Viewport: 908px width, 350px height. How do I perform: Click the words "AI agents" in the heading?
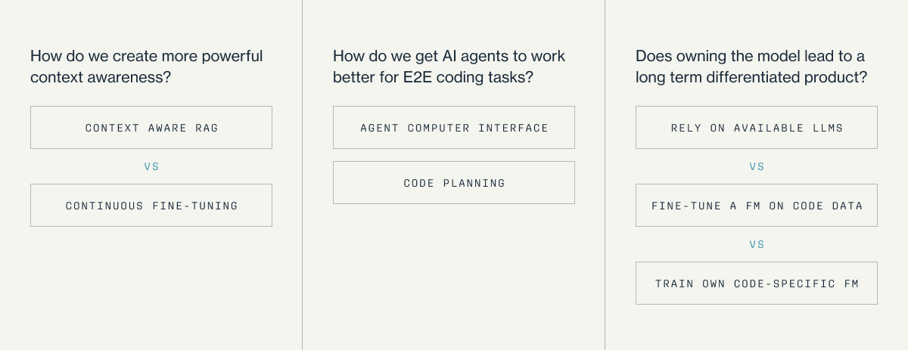[x=471, y=57]
